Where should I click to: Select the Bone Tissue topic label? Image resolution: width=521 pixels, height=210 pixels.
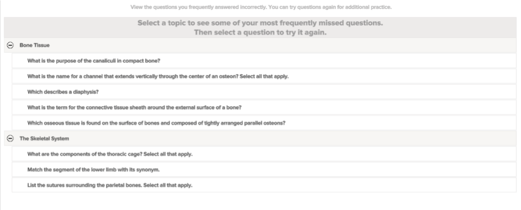coord(34,45)
